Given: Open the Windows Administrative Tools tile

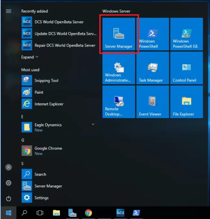Looking at the screenshot, I should coord(119,68).
